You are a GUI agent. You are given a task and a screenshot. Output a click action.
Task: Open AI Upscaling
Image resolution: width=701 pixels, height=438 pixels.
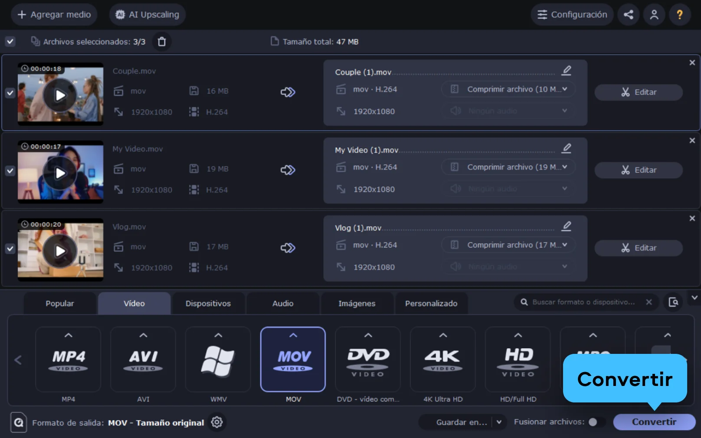point(147,15)
